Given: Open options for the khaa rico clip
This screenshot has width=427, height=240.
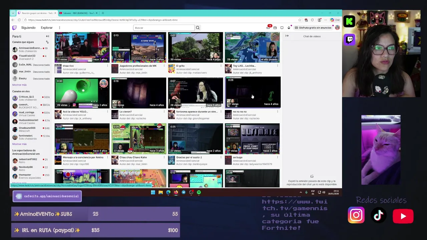Looking at the screenshot, I should coord(107,66).
